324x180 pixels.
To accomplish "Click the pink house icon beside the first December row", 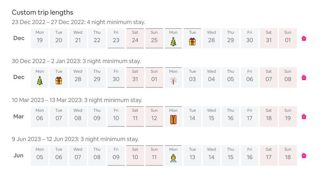I will 304,38.
